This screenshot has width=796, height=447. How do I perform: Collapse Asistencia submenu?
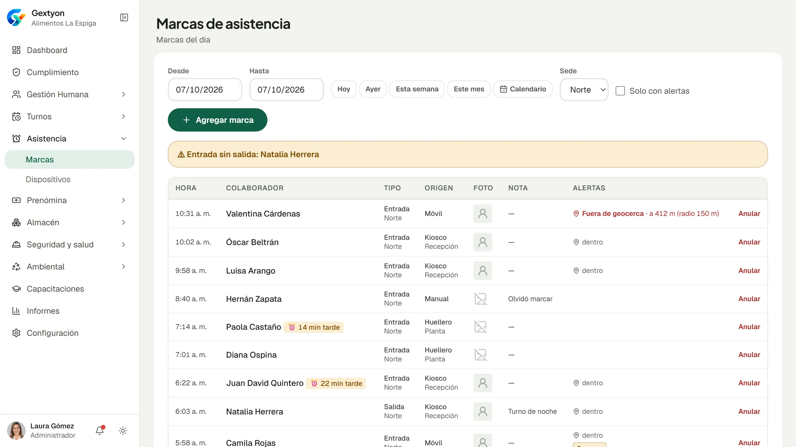tap(70, 139)
